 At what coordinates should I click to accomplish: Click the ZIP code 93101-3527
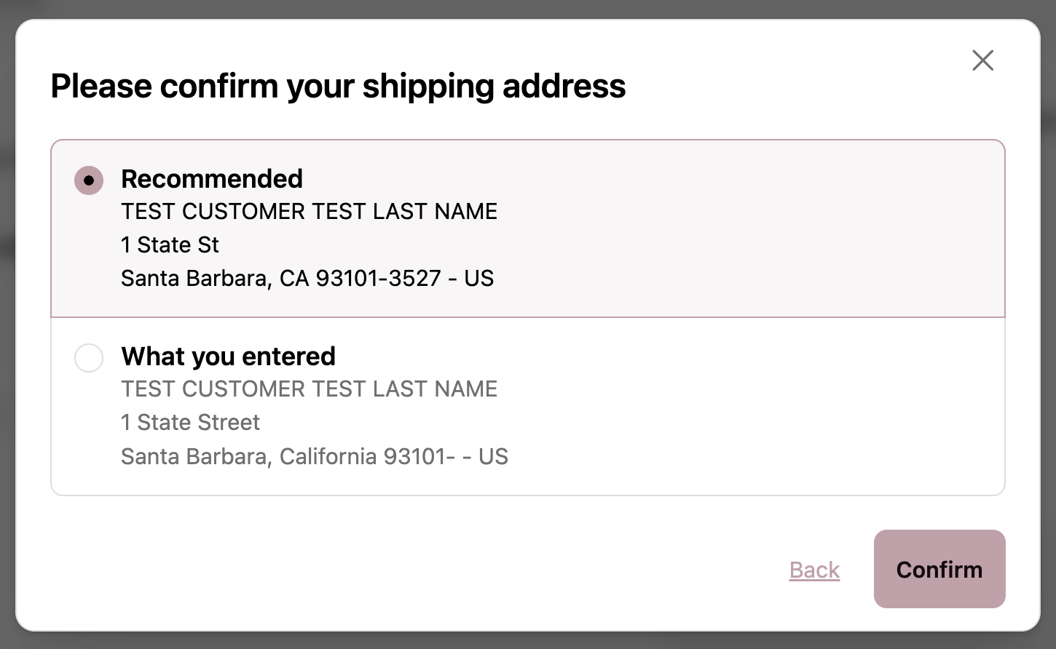(379, 278)
